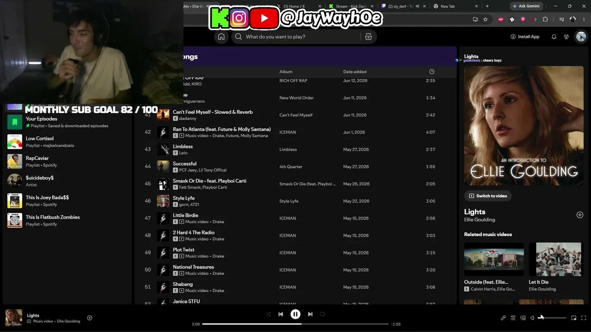Open the $uicideboy$ artist in sidebar
Viewport: 591px width, 332px height.
[67, 181]
